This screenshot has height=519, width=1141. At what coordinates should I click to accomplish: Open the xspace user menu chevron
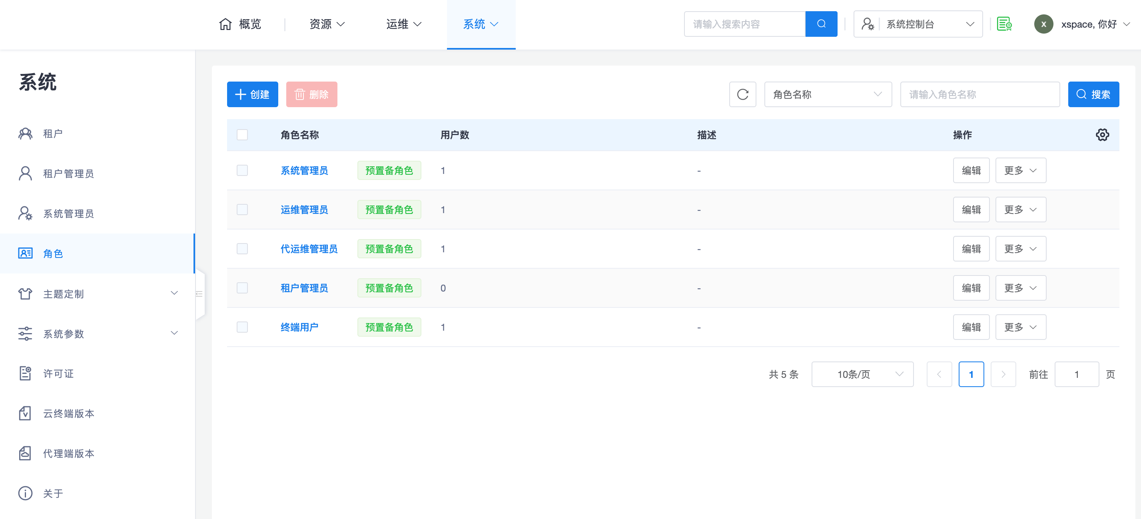[x=1127, y=24]
